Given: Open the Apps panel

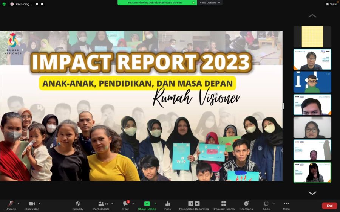Looking at the screenshot, I should (x=266, y=206).
